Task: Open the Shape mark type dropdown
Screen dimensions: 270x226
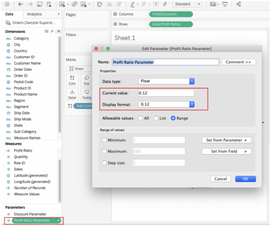Action: click(x=79, y=69)
